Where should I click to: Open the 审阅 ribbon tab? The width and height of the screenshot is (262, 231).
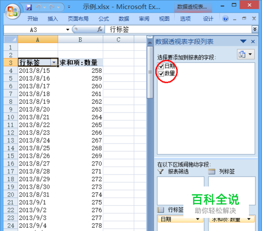pos(144,19)
